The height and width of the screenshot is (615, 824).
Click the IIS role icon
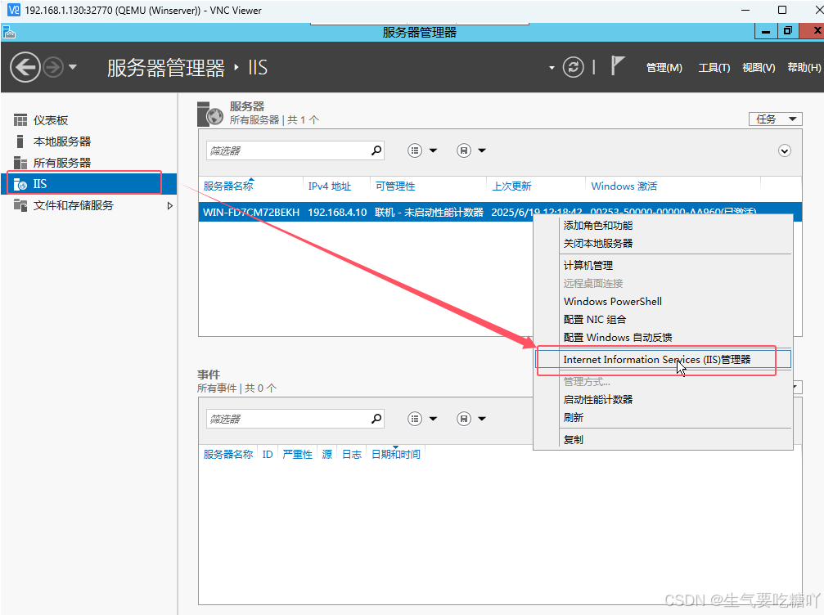(x=20, y=184)
